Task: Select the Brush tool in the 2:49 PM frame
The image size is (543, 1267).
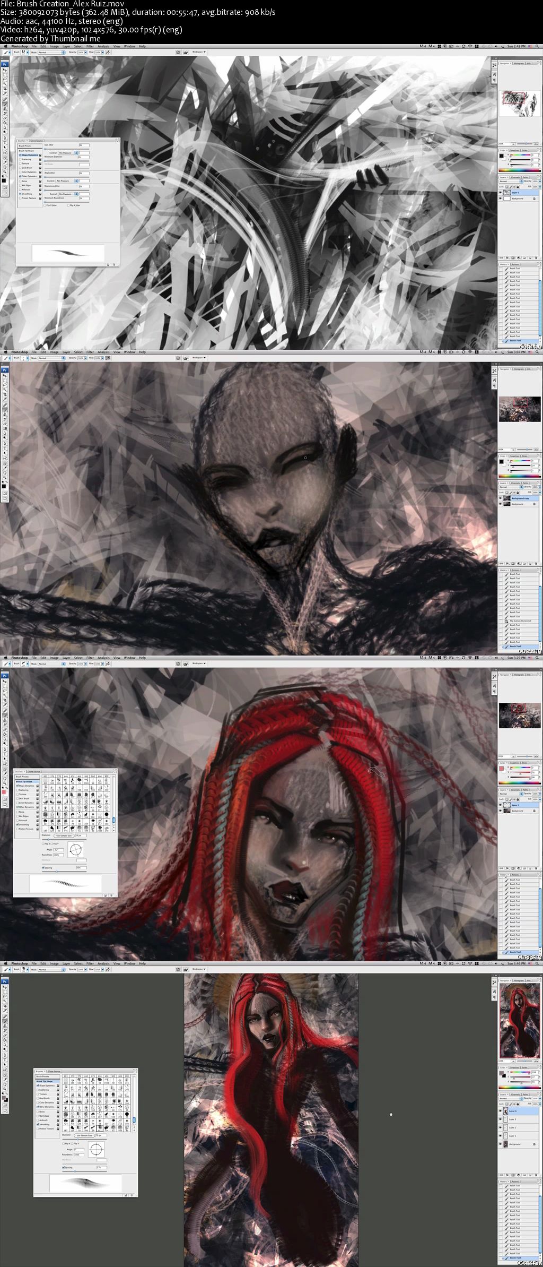Action: pos(5,104)
